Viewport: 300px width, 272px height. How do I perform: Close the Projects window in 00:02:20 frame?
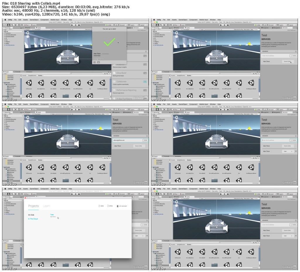pos(25,198)
